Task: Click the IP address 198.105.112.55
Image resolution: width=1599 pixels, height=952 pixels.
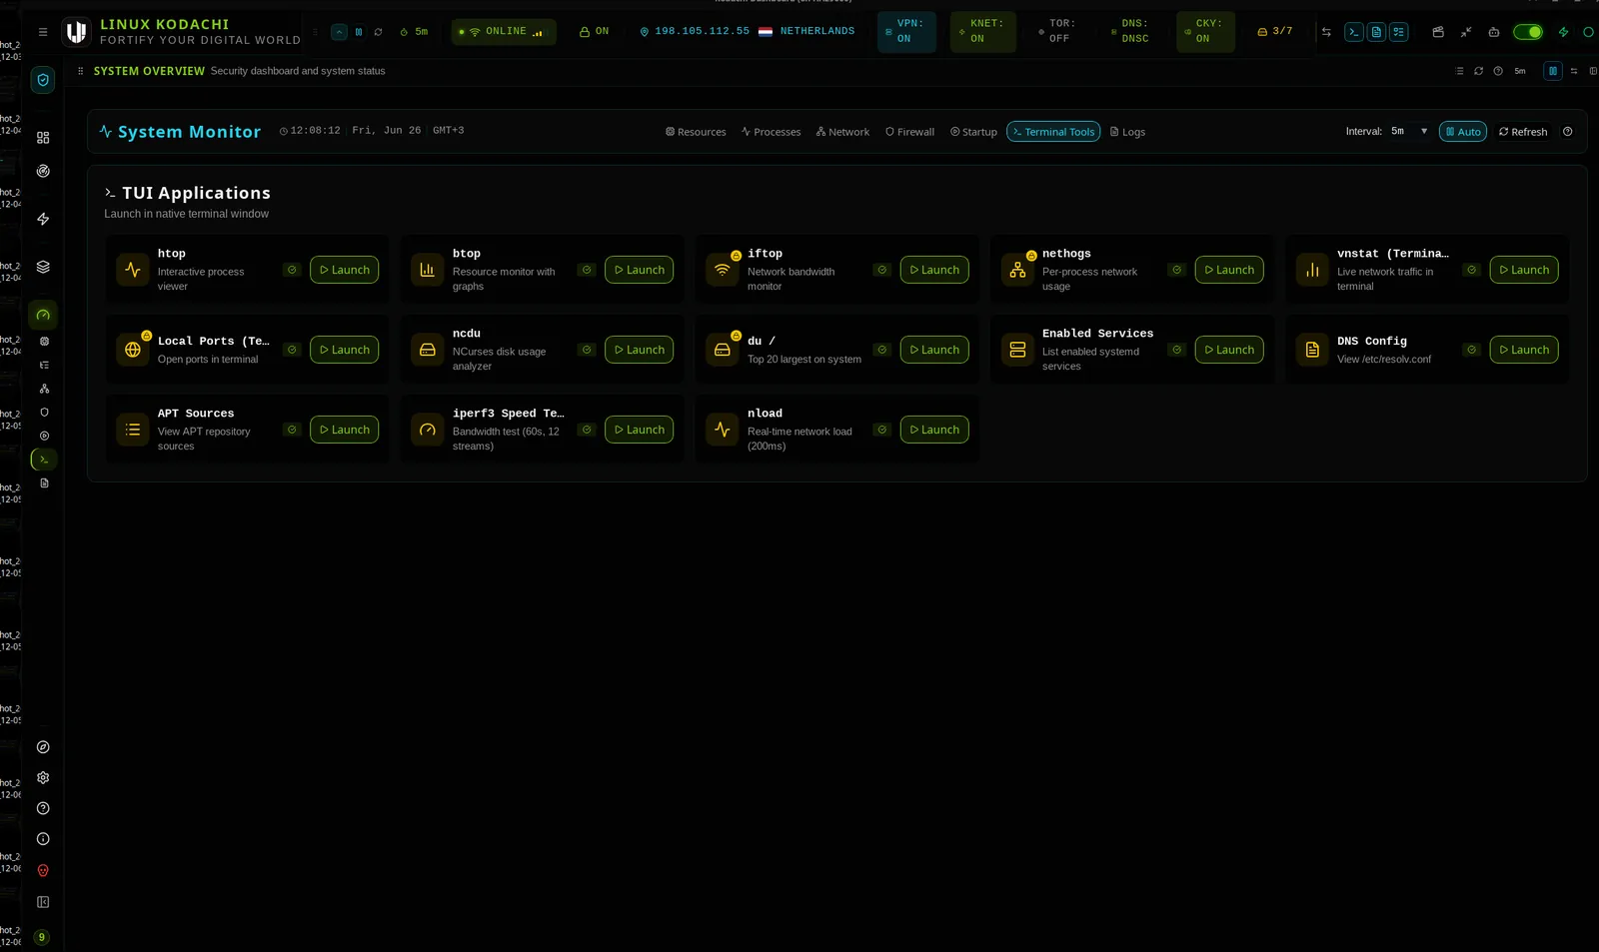Action: click(702, 32)
